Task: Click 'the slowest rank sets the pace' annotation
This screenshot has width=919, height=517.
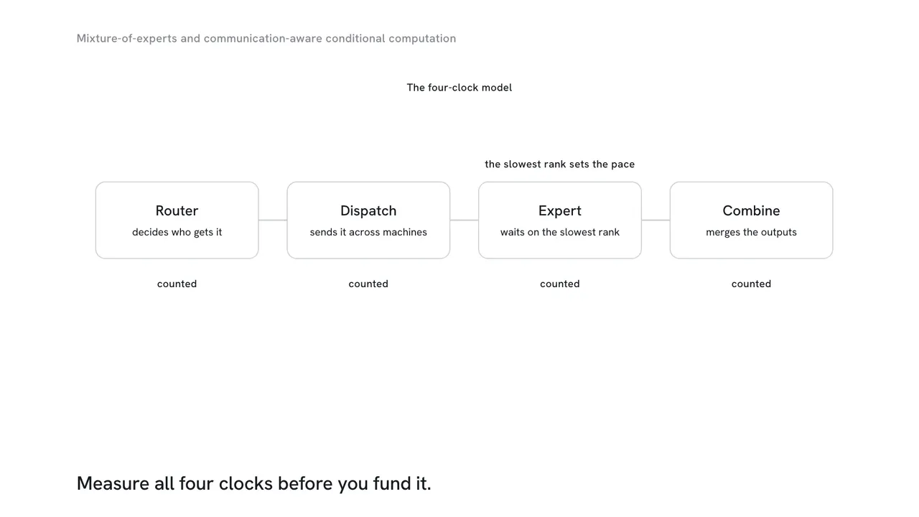Action: (x=560, y=164)
